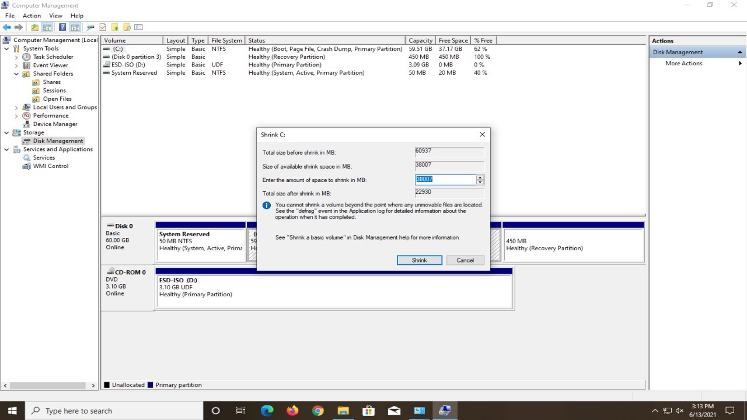Image resolution: width=747 pixels, height=420 pixels.
Task: Increase shrink amount with up spinner
Action: [x=480, y=177]
